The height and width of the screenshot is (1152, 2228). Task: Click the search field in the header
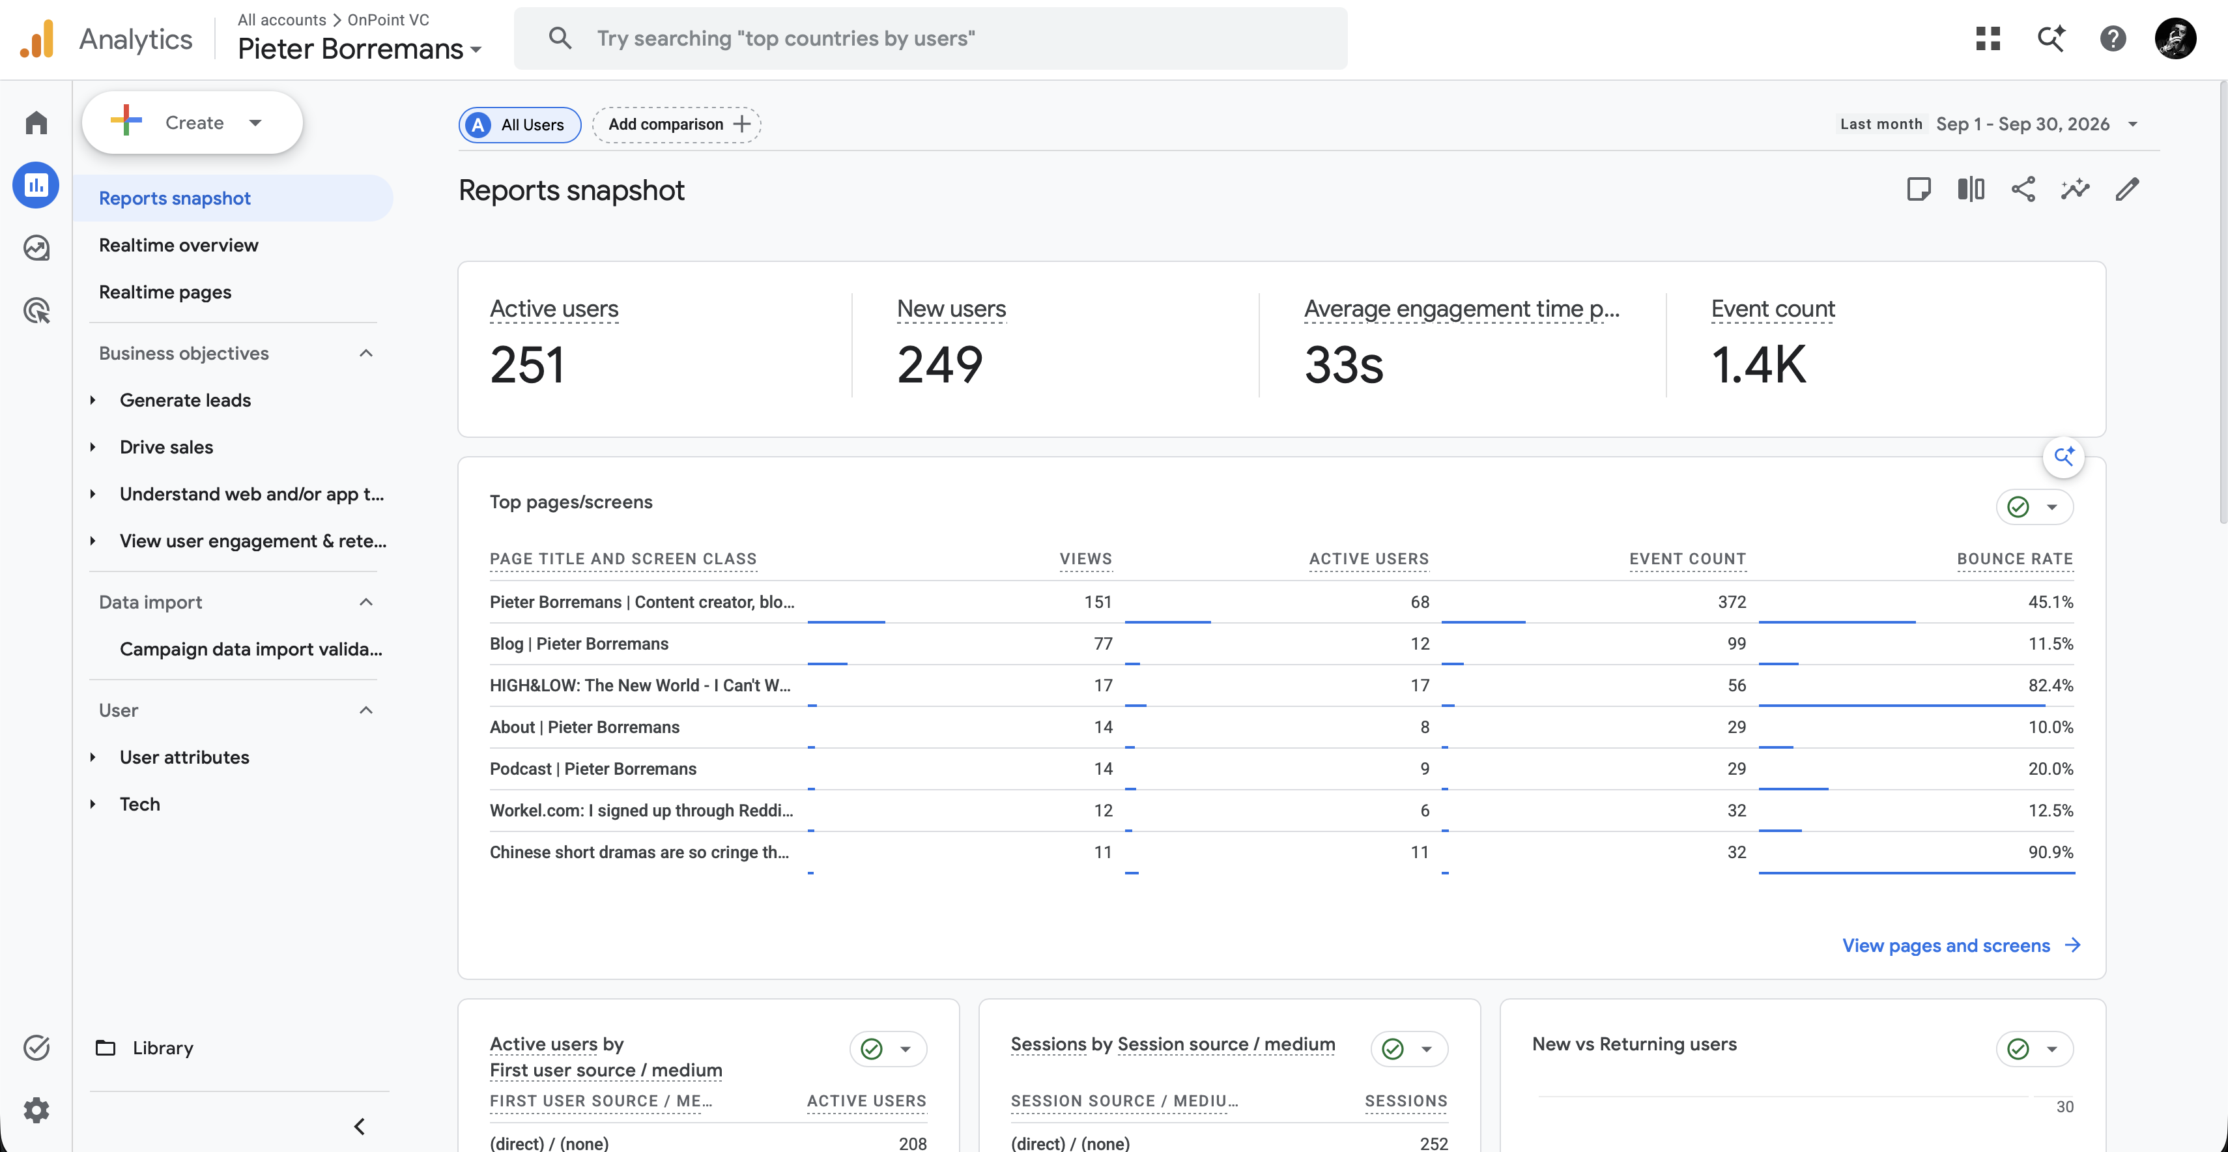[x=930, y=38]
